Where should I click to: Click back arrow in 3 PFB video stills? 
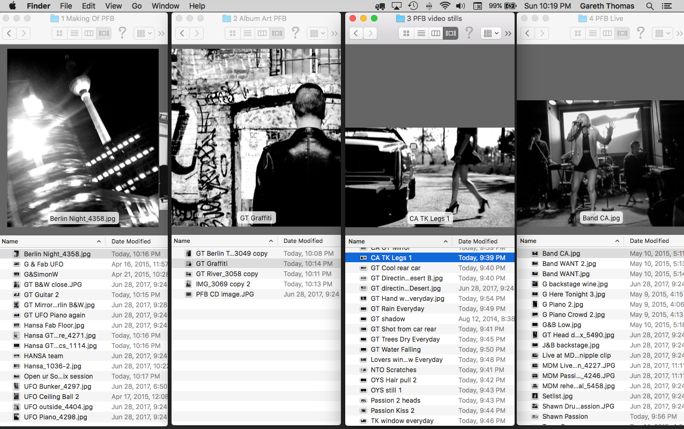click(x=356, y=33)
